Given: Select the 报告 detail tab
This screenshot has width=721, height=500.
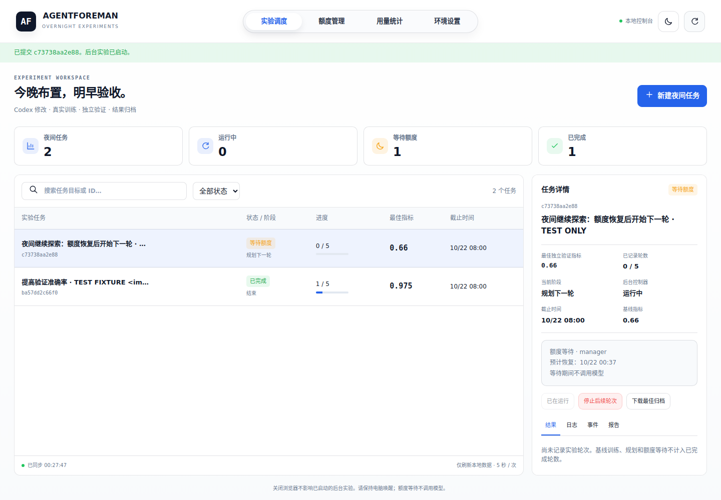Looking at the screenshot, I should tap(614, 425).
